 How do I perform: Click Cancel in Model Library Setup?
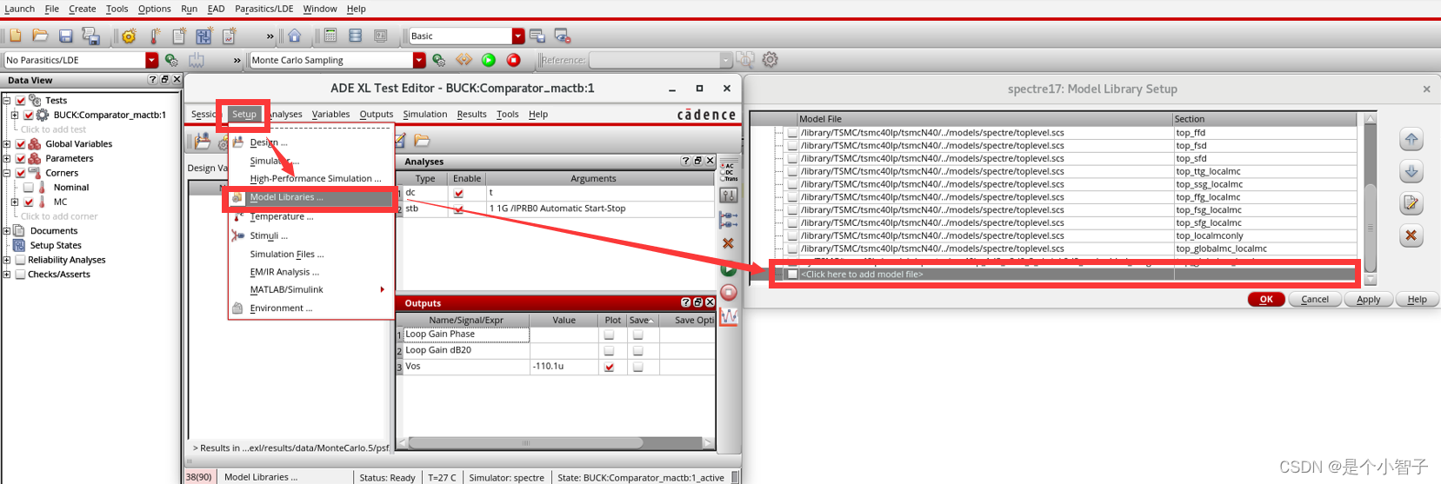(1314, 299)
